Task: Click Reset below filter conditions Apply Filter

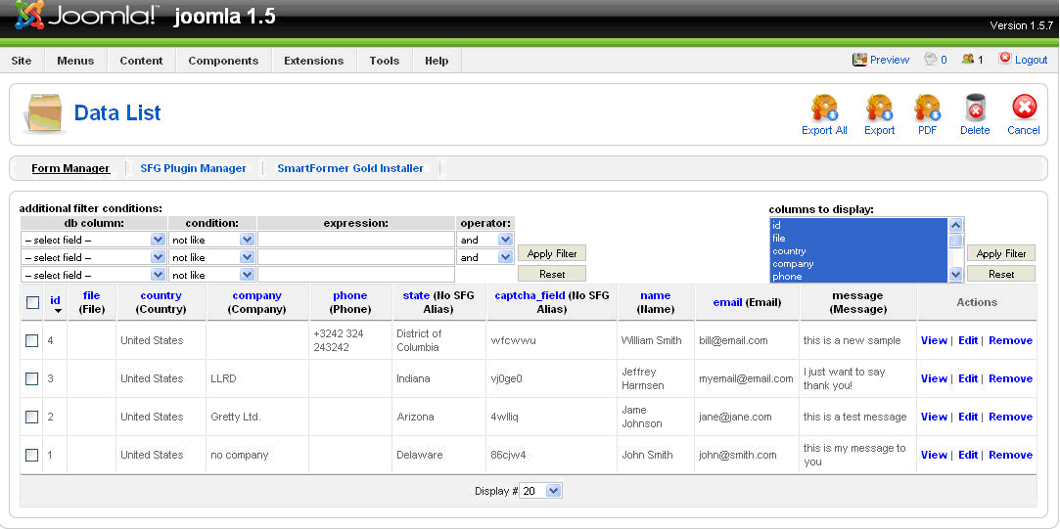Action: click(552, 274)
